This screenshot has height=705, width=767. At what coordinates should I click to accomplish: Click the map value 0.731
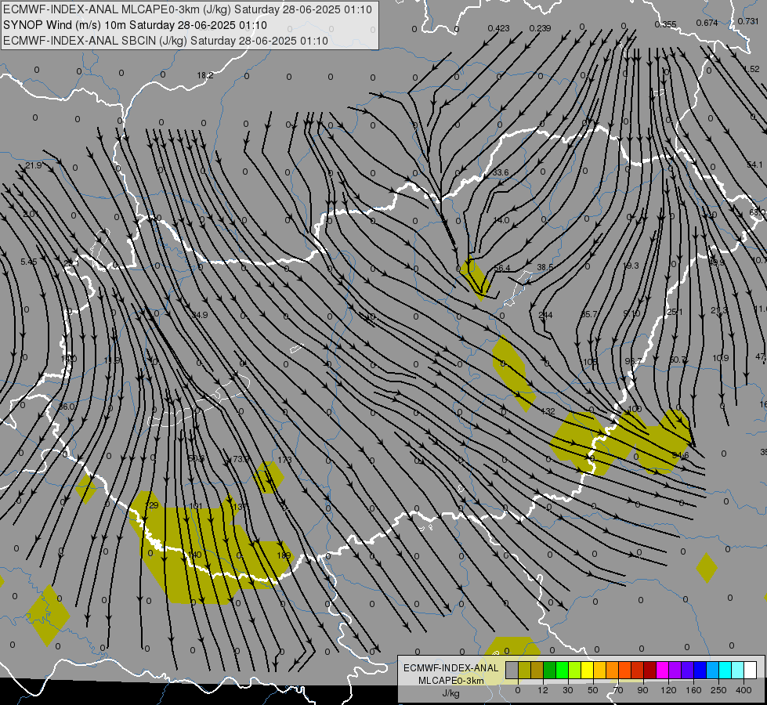pos(748,21)
